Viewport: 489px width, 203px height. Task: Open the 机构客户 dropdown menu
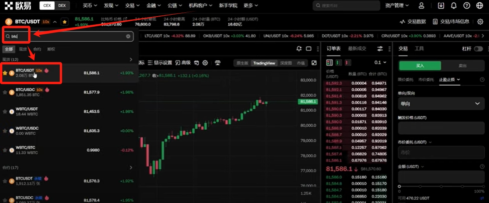(201, 6)
